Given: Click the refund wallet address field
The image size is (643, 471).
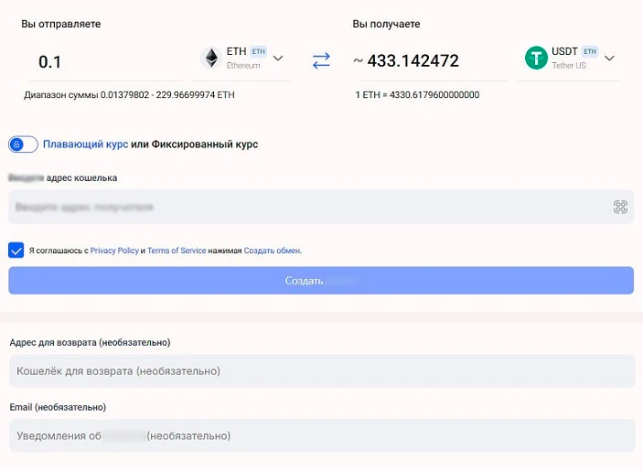Looking at the screenshot, I should [x=322, y=371].
